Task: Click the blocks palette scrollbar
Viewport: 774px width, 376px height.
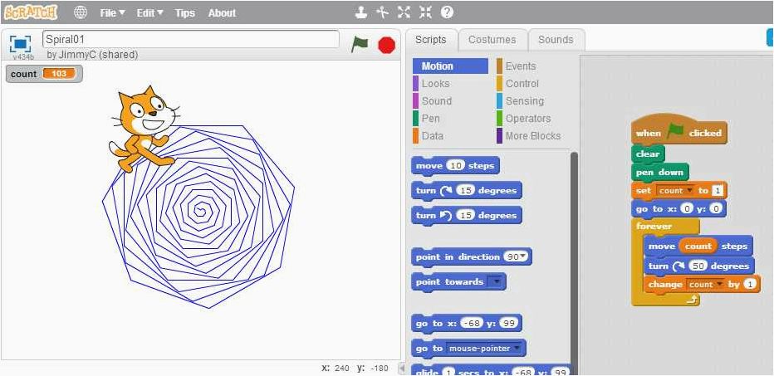Action: (x=574, y=261)
